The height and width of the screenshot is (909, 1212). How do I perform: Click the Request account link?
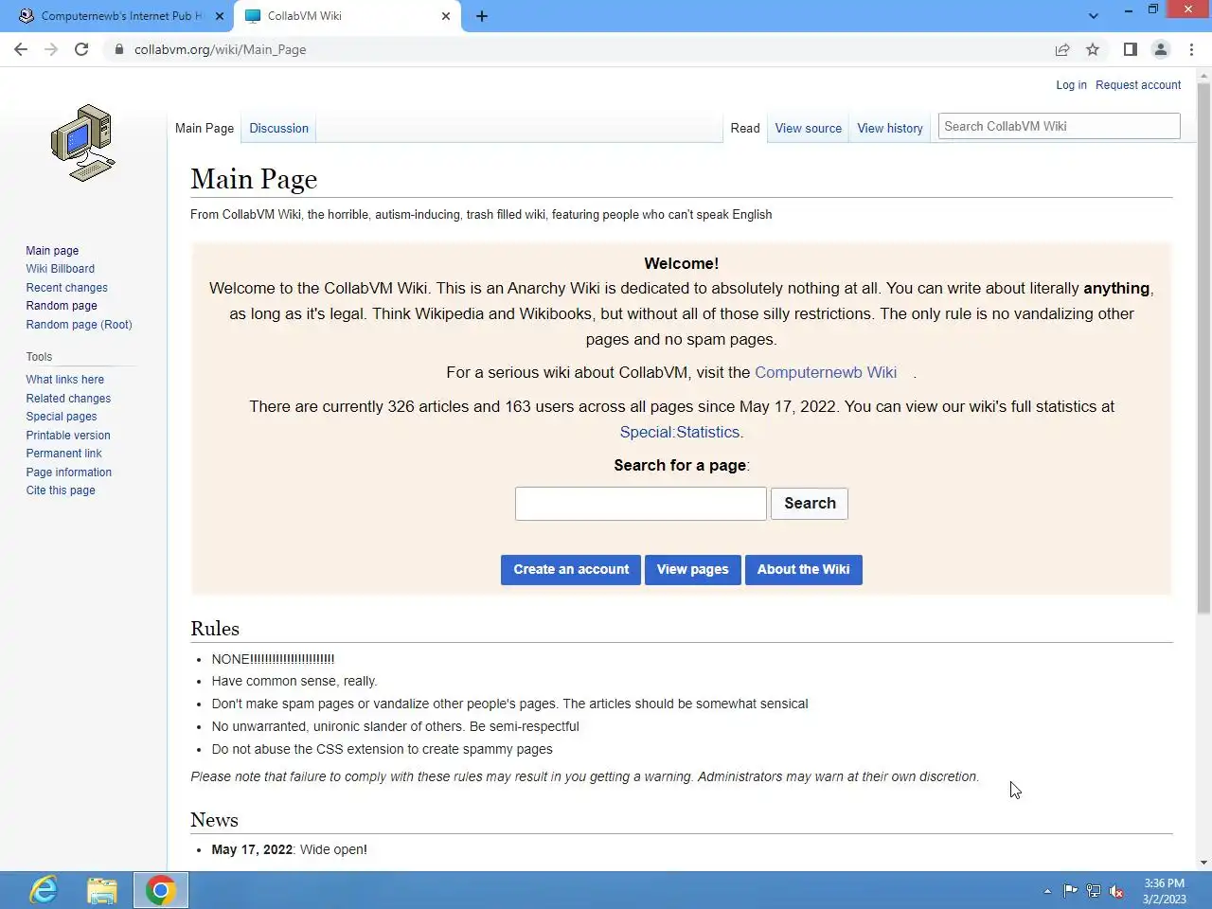pos(1138,85)
